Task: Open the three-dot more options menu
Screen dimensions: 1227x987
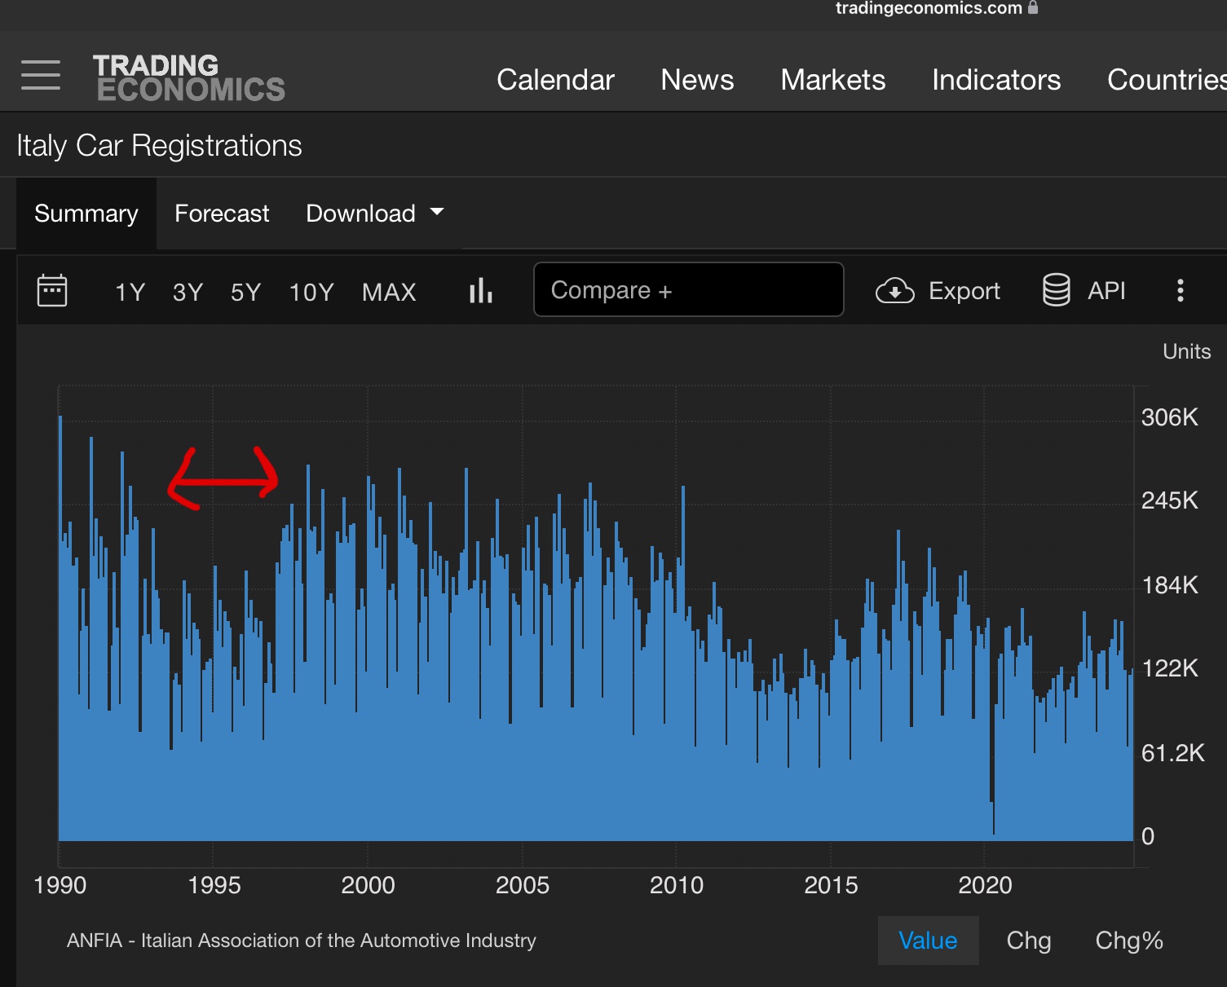Action: [1180, 291]
